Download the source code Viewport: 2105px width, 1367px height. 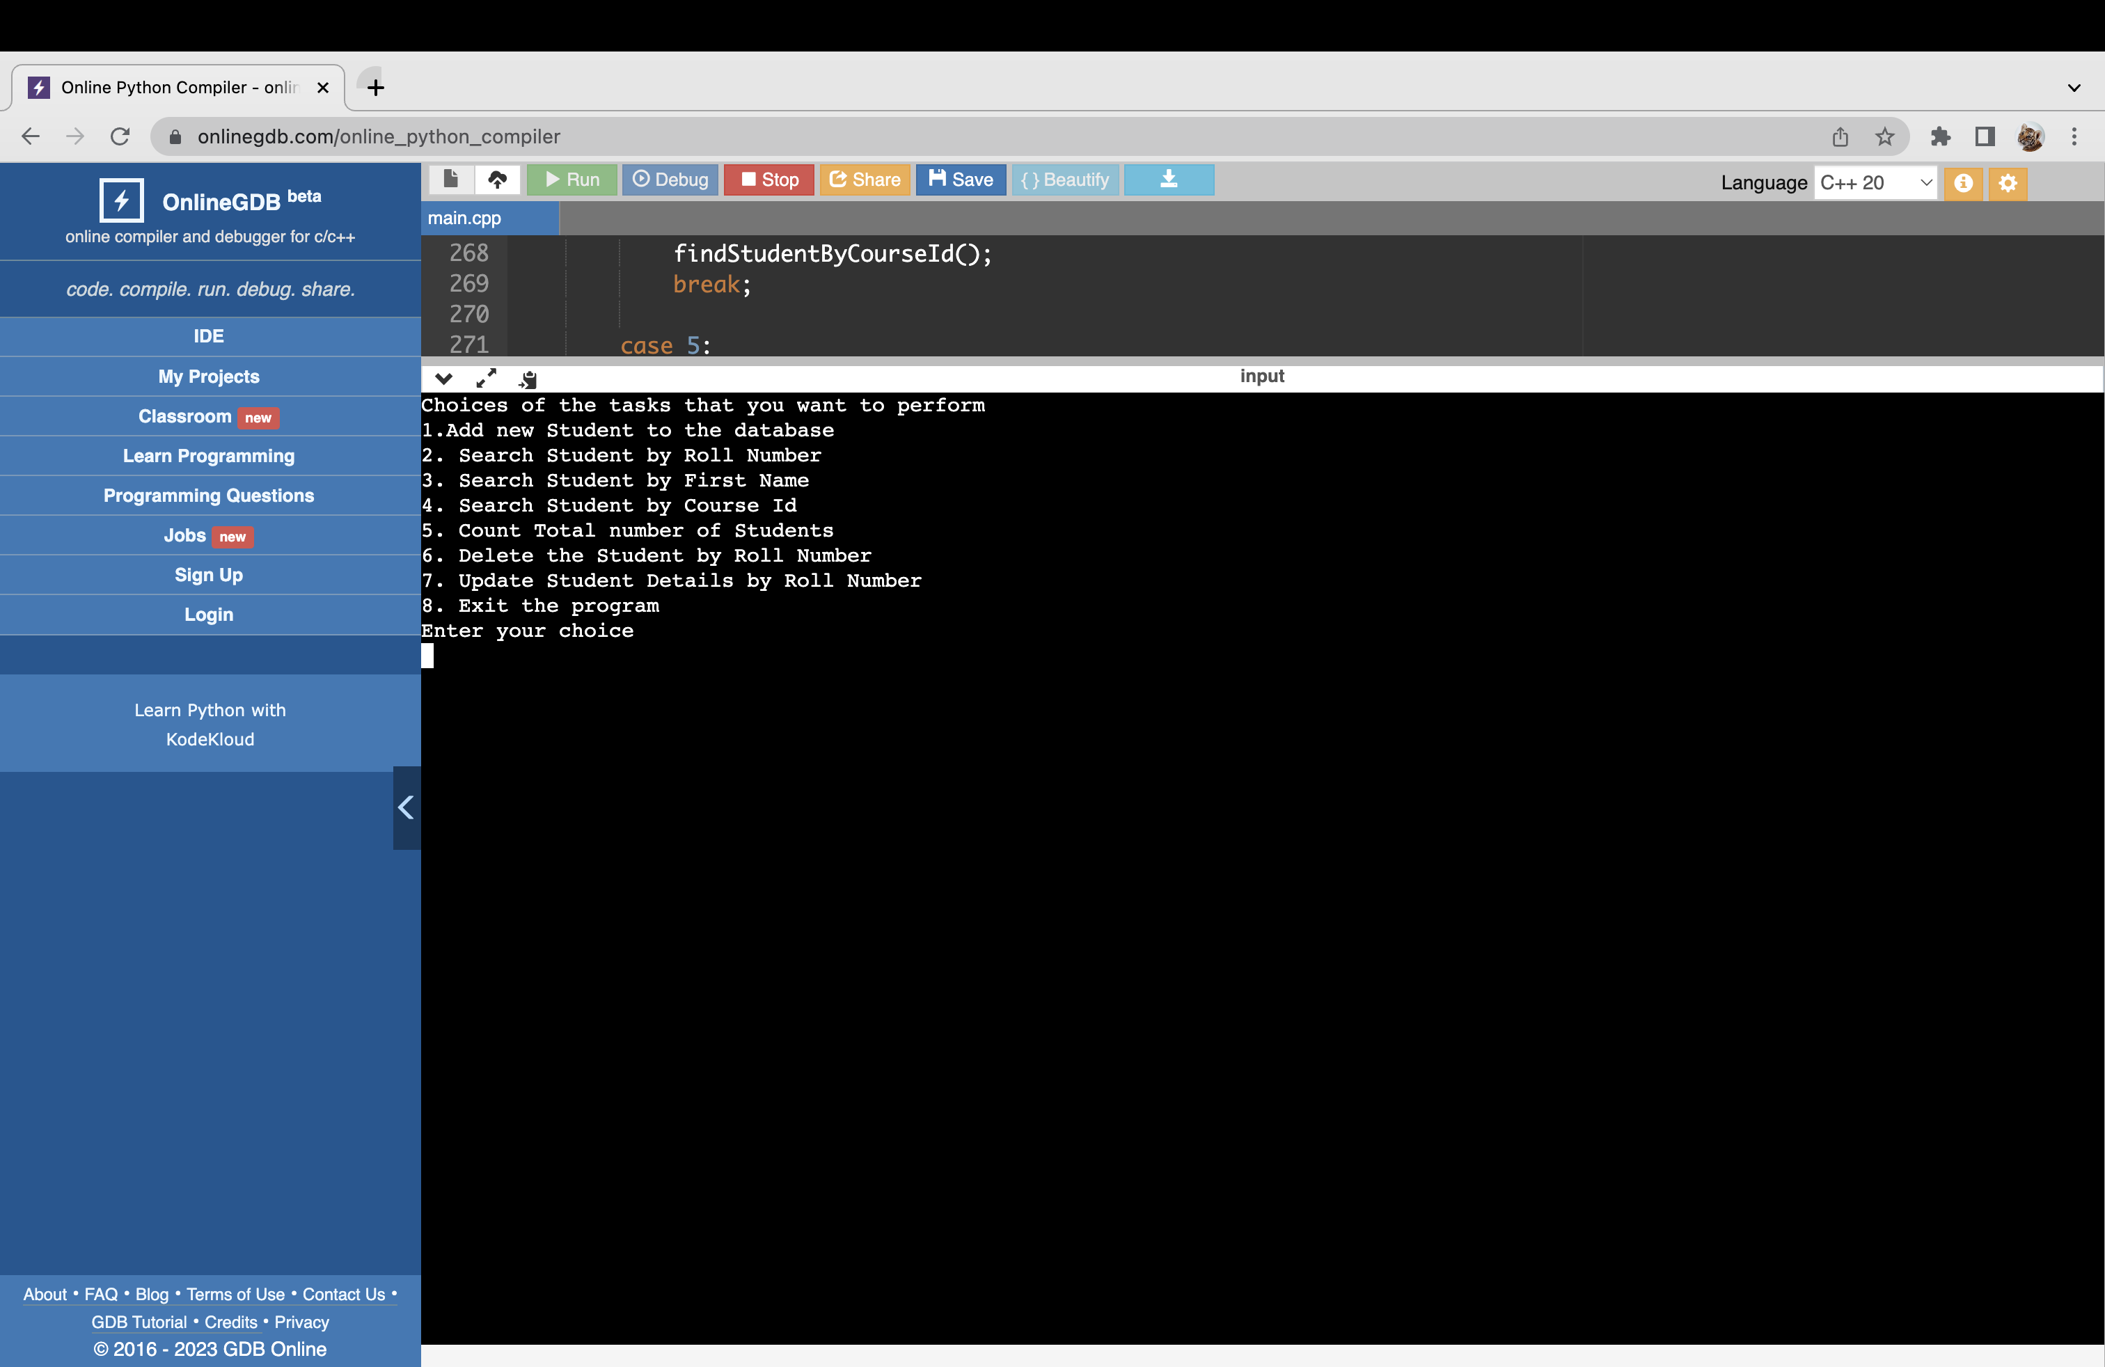(1168, 180)
